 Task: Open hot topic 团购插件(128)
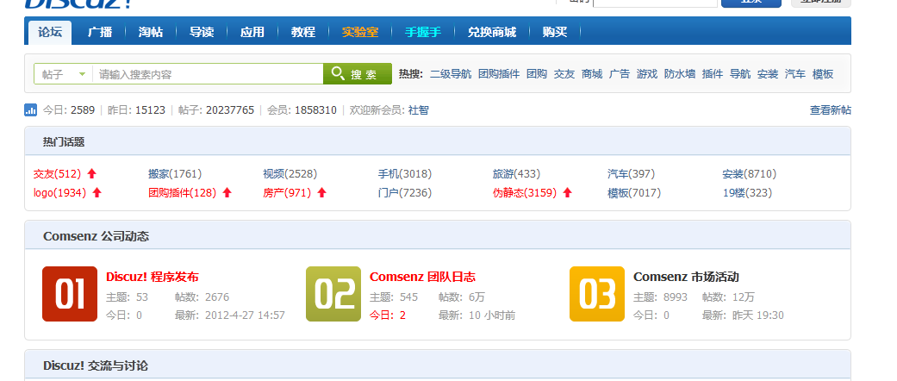pyautogui.click(x=183, y=193)
